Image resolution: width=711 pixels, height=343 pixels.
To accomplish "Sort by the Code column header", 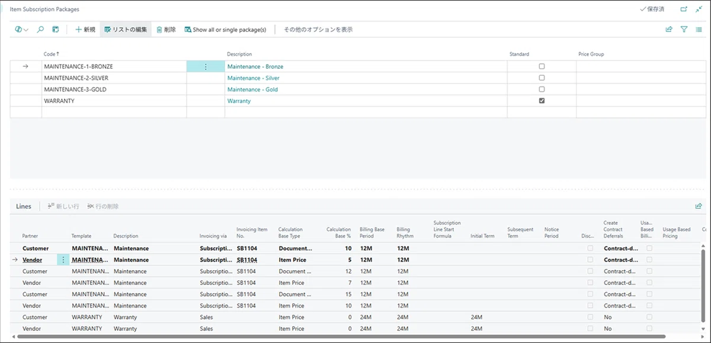I will [51, 54].
